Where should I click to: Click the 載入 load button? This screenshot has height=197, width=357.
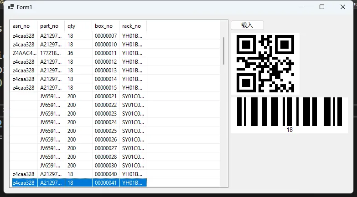coord(247,25)
